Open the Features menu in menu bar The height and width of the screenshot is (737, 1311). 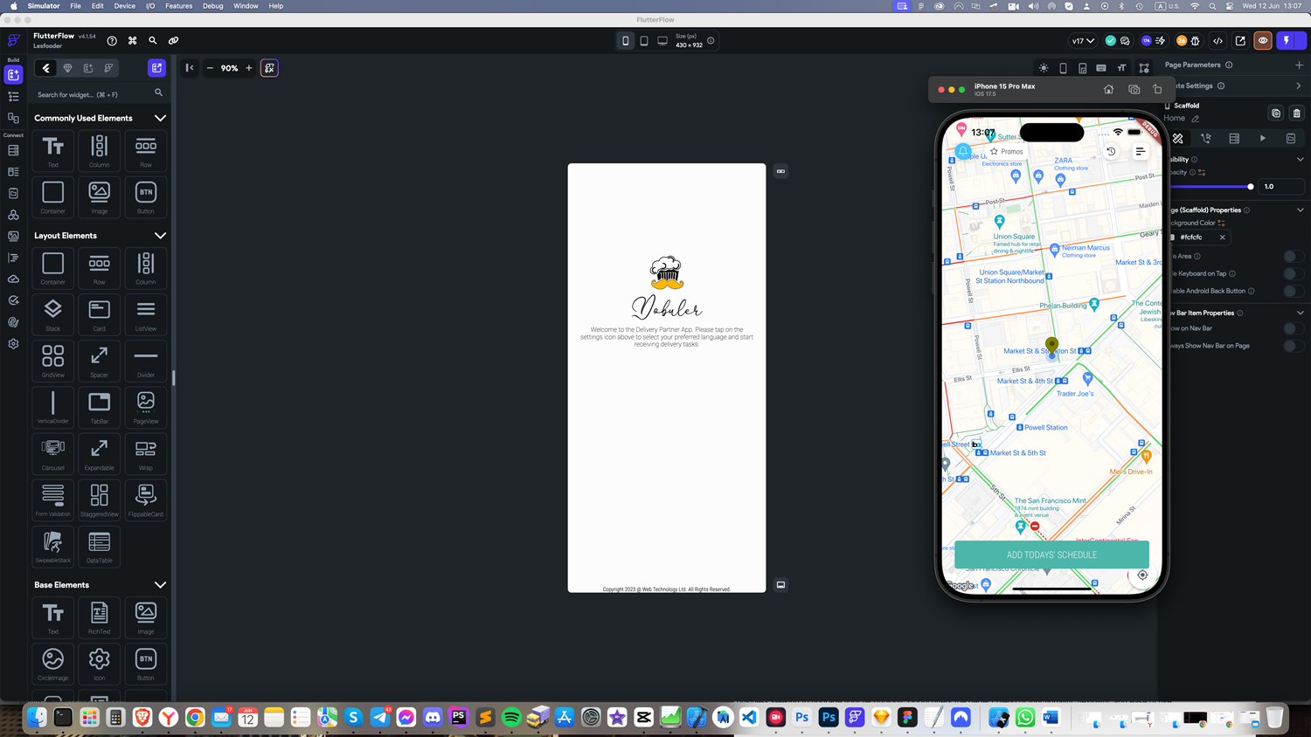point(178,6)
